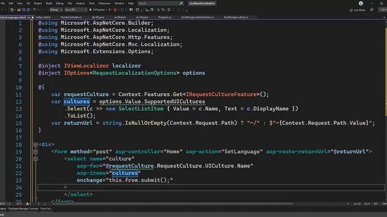
Task: Open the Git menu
Action: click(28, 4)
